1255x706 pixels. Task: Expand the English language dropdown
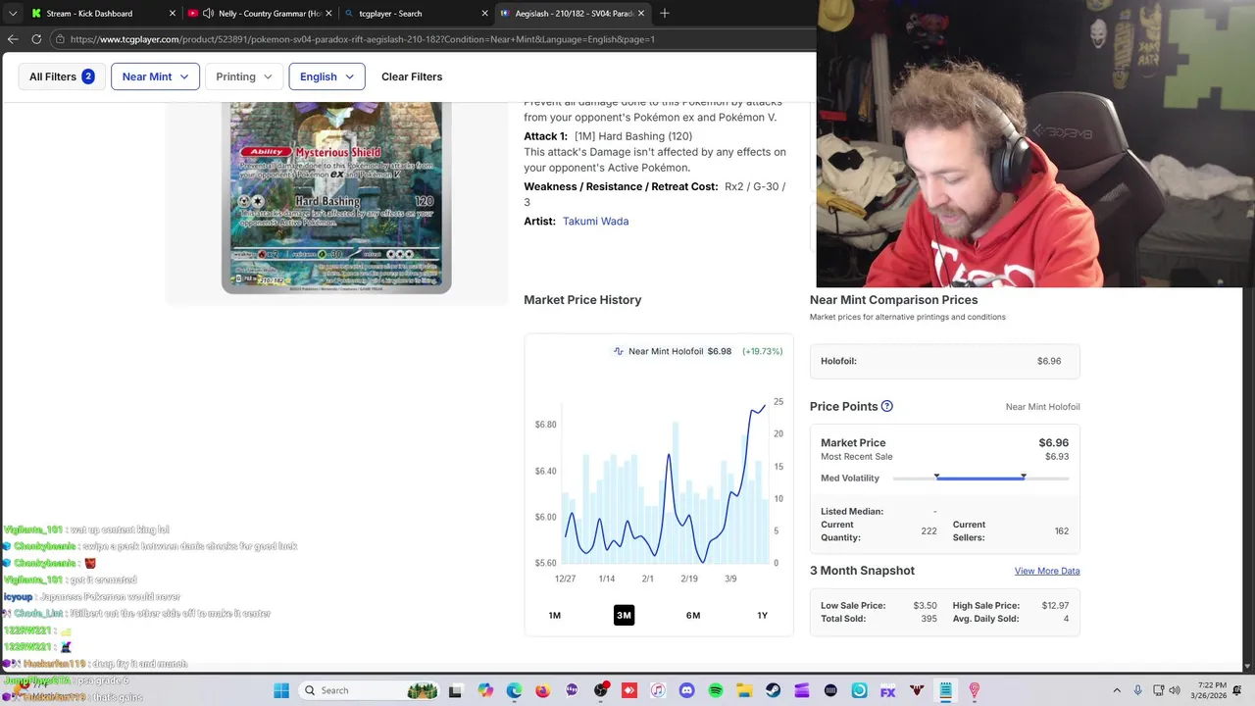click(326, 76)
